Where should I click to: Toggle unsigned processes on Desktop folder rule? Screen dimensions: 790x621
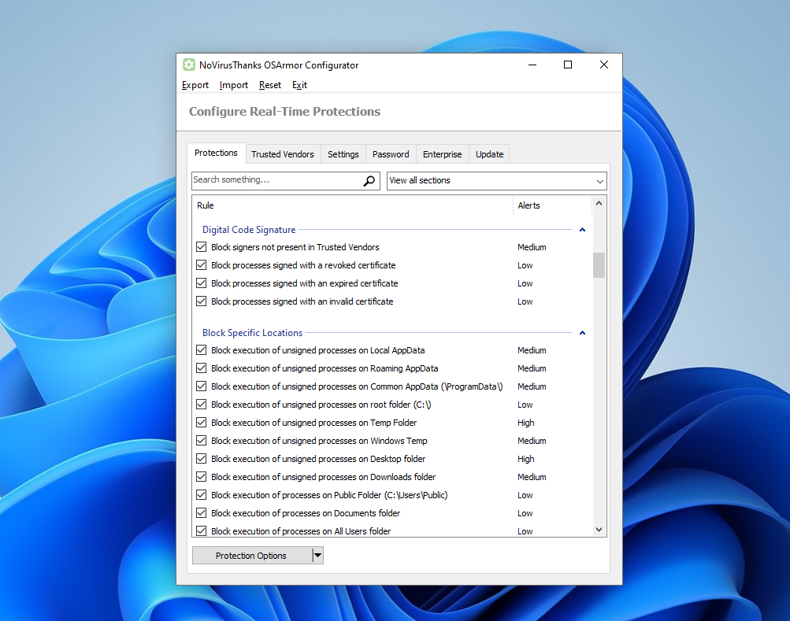(x=201, y=459)
